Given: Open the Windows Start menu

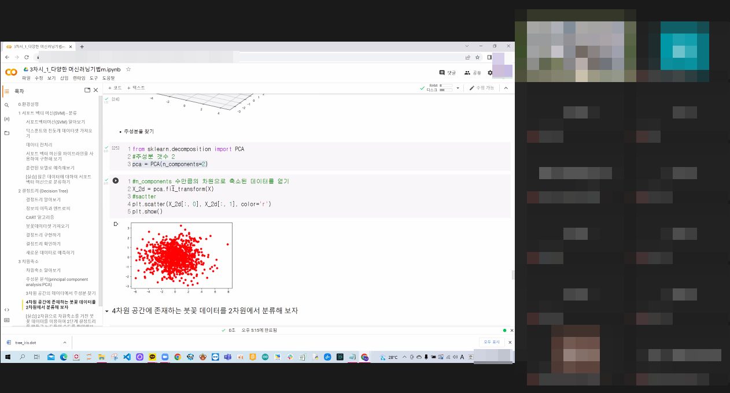Looking at the screenshot, I should click(x=8, y=358).
